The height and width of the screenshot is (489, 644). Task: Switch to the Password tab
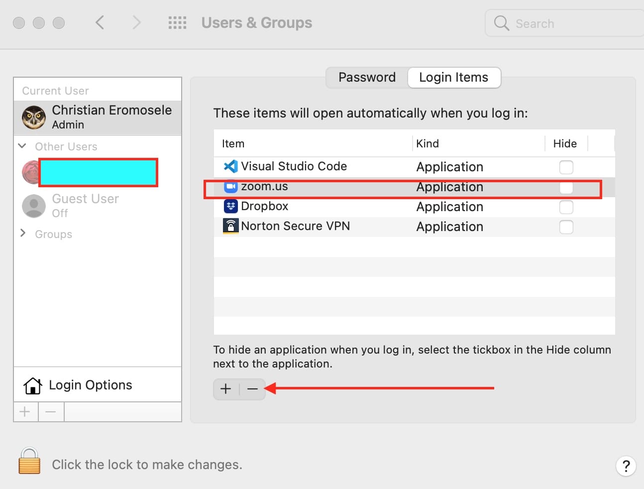[x=367, y=78]
